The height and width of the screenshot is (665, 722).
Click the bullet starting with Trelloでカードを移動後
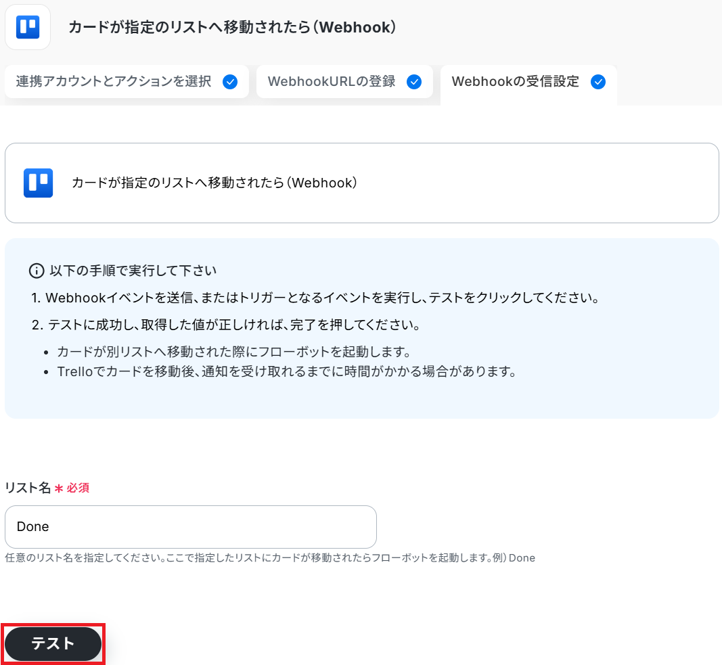(287, 371)
